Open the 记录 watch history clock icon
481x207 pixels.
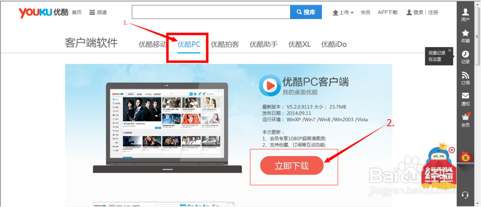[465, 57]
